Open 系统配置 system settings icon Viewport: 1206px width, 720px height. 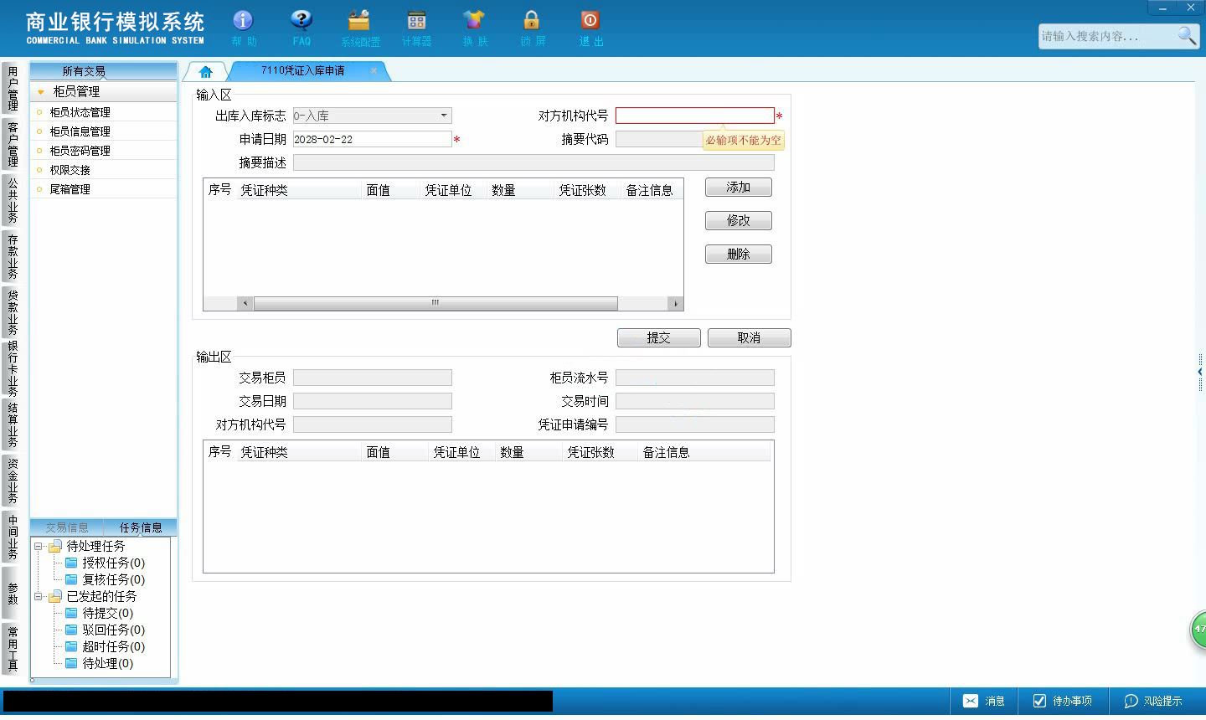[x=360, y=27]
